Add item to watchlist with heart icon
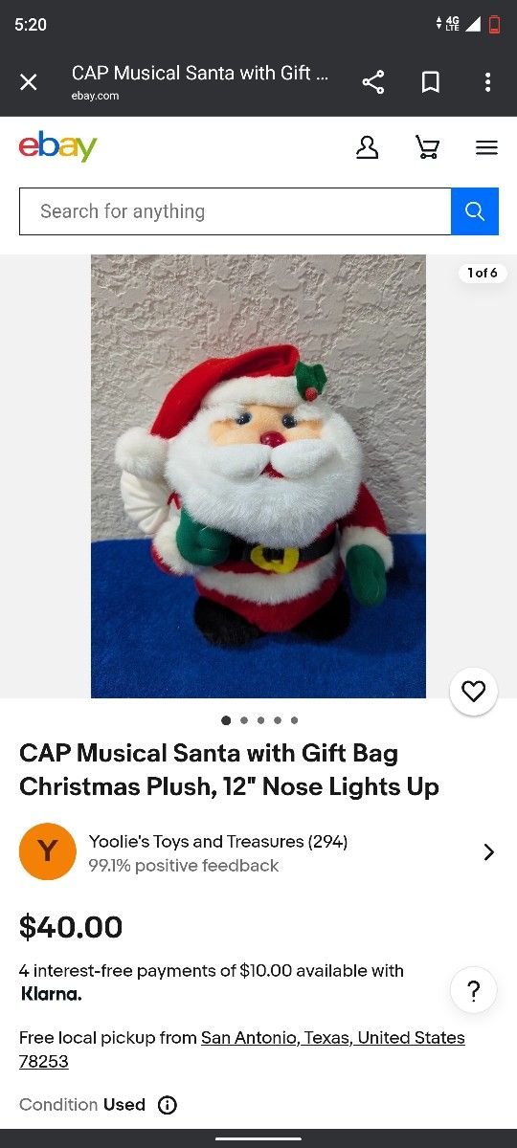Screen dimensions: 517x1148 click(473, 692)
